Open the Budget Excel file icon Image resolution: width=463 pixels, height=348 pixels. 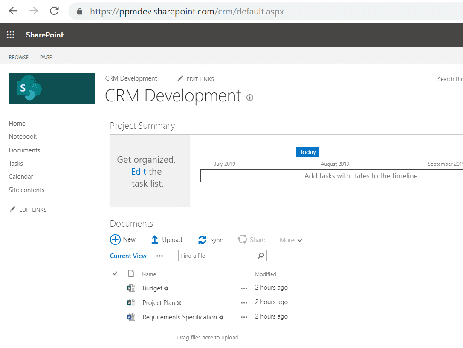pos(131,288)
